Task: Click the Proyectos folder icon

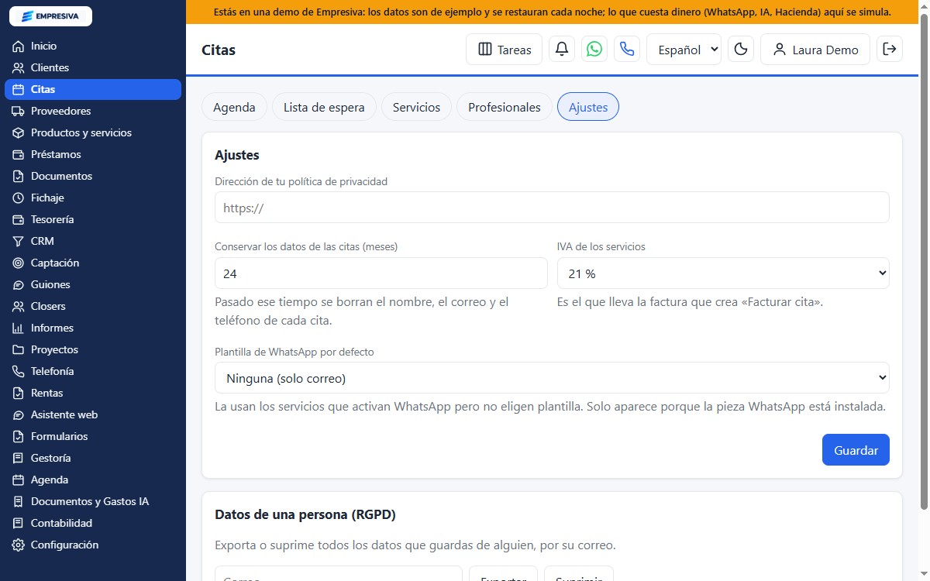Action: pyautogui.click(x=19, y=350)
